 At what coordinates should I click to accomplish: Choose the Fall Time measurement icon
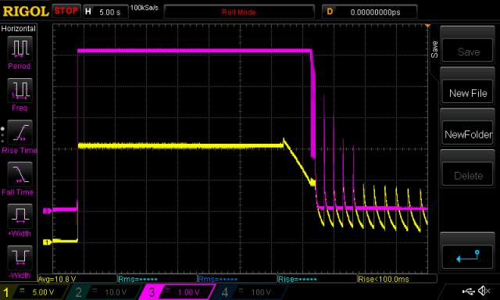(x=20, y=174)
